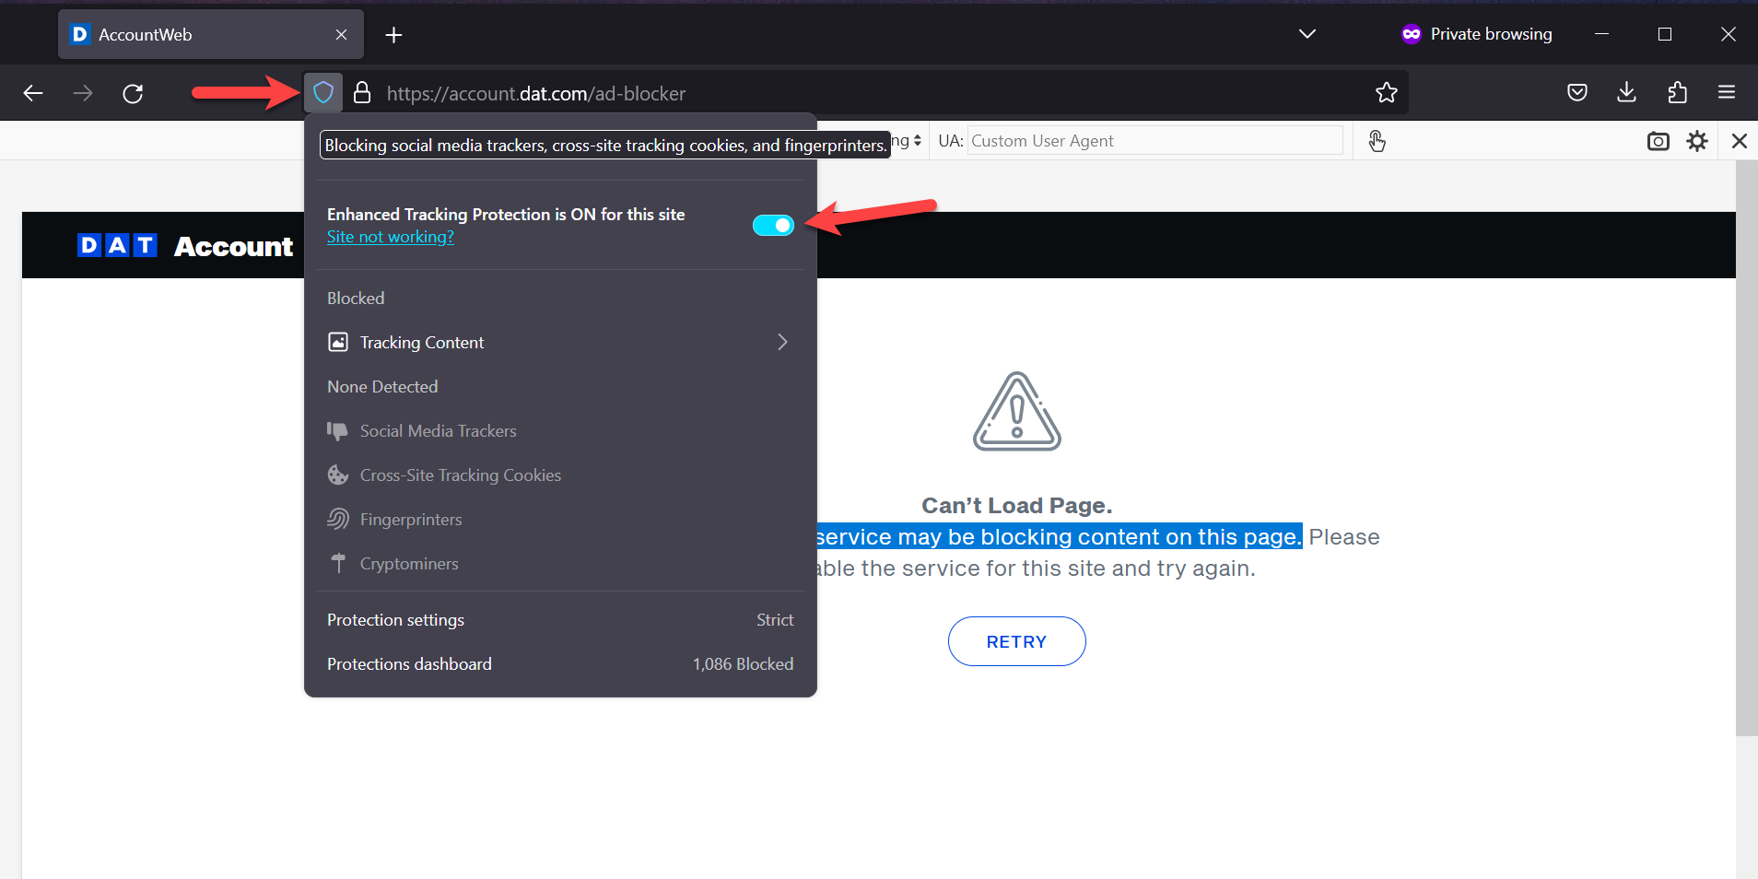This screenshot has width=1758, height=879.
Task: Open the list-all-tabs dropdown
Action: [x=1307, y=34]
